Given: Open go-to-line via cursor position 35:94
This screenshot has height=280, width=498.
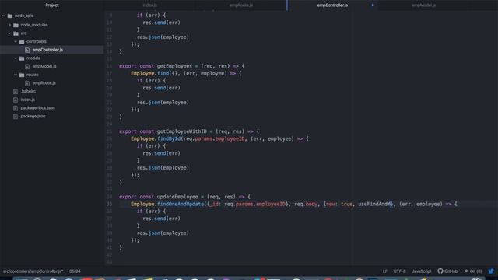Looking at the screenshot, I should coord(75,271).
